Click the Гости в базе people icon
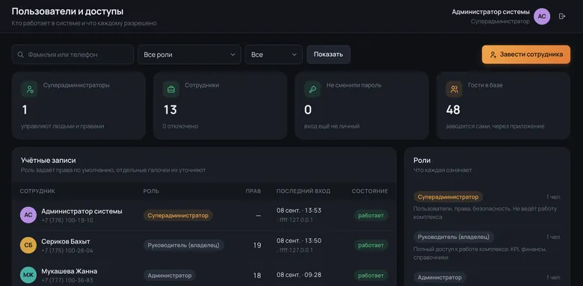 coord(454,89)
